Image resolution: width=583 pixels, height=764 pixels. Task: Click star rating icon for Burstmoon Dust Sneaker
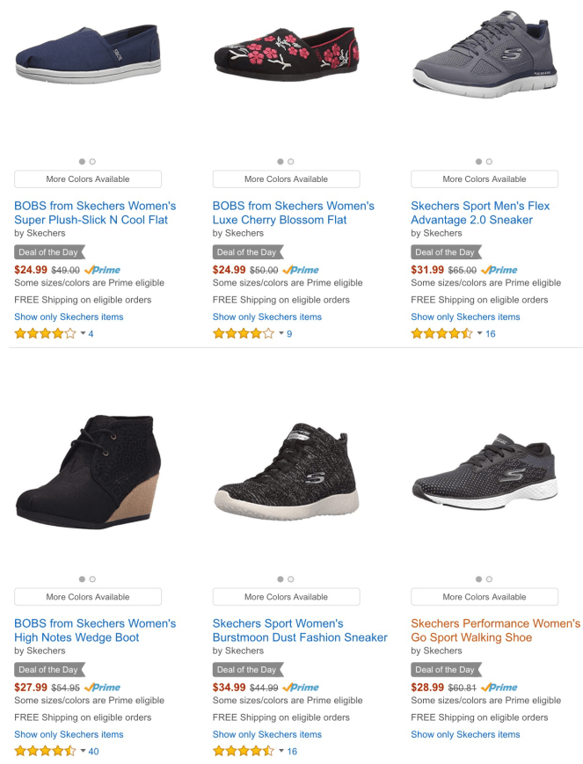244,752
